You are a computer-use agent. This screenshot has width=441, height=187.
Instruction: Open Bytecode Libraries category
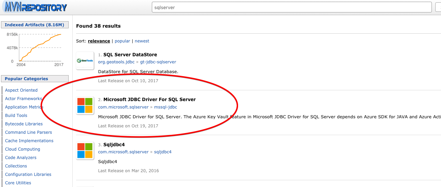(24, 124)
